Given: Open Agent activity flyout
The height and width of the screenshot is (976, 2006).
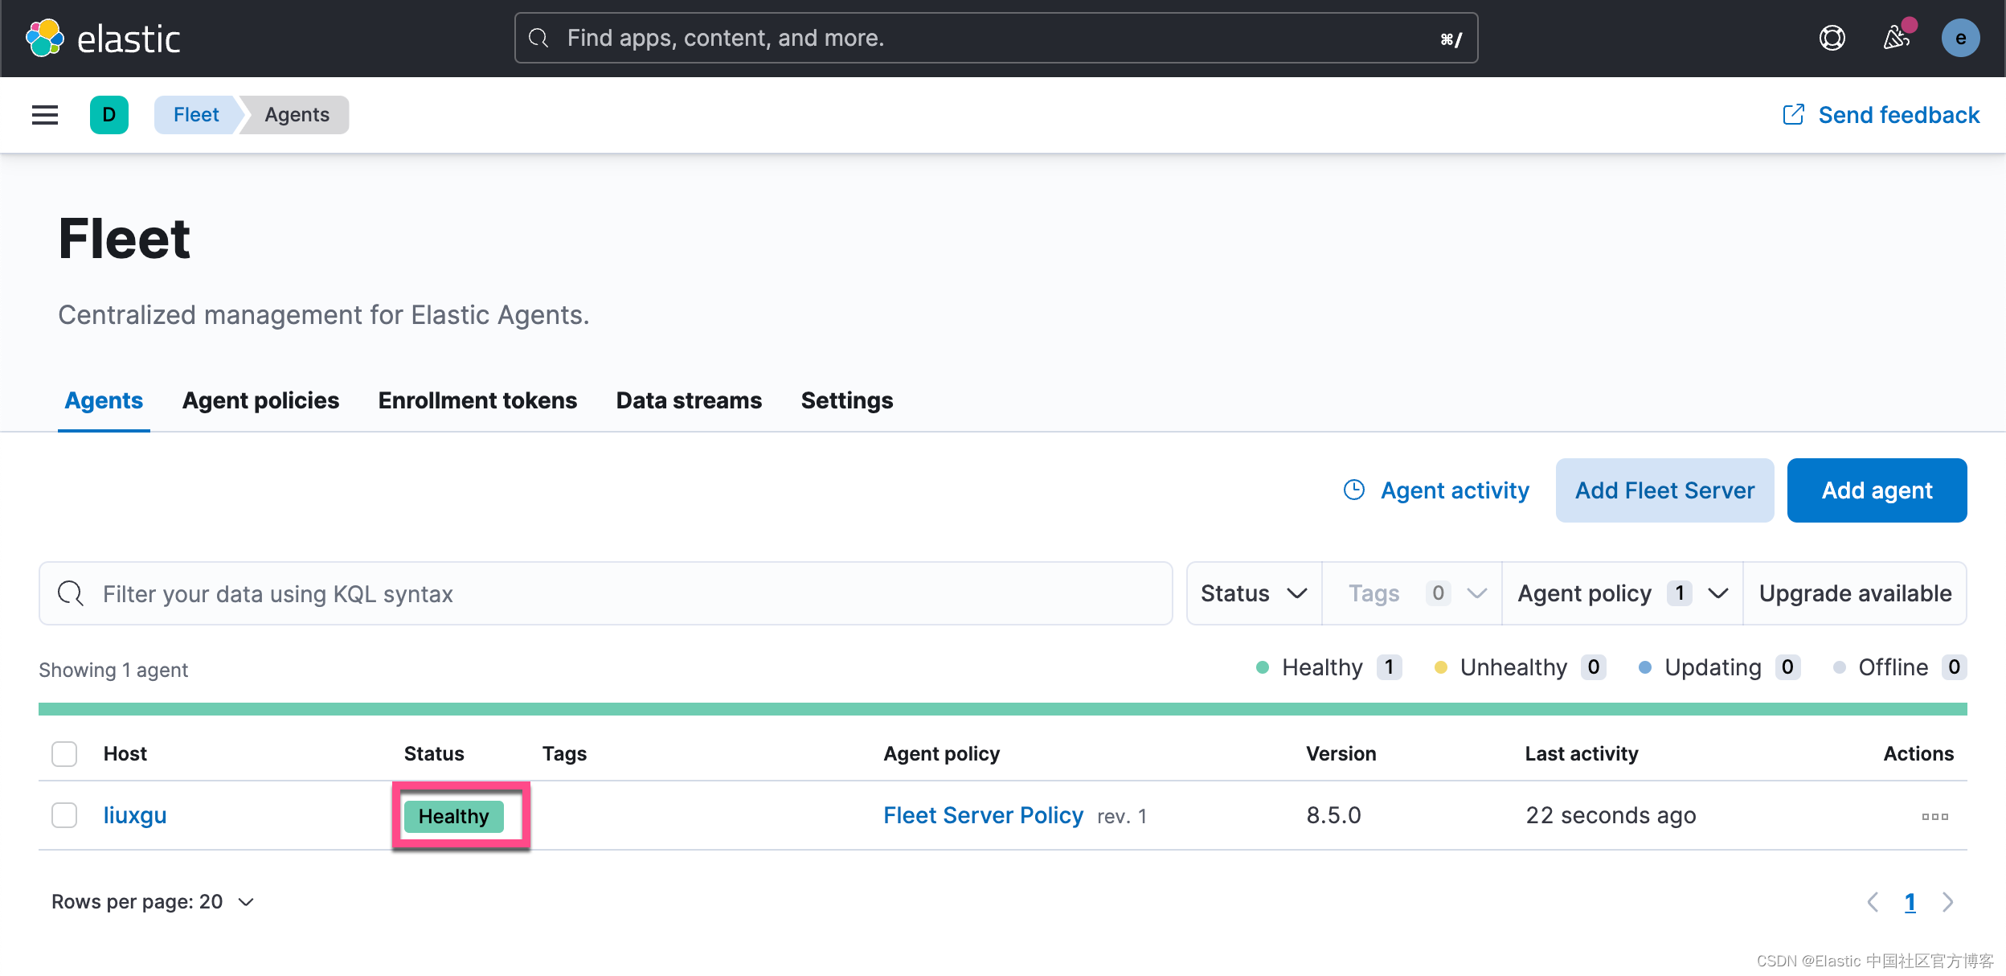Looking at the screenshot, I should 1435,490.
